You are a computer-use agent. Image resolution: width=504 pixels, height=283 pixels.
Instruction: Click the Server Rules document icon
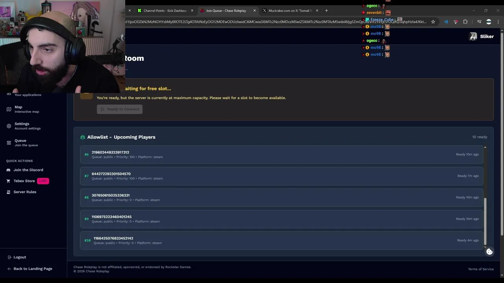tap(9, 192)
